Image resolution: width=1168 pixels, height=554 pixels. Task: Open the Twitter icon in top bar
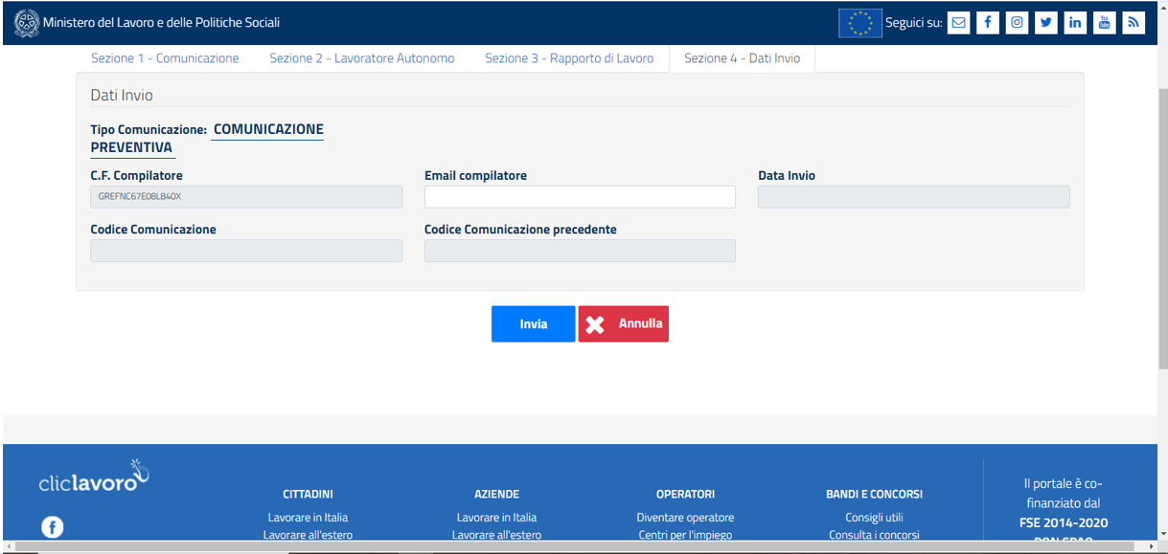pos(1046,23)
